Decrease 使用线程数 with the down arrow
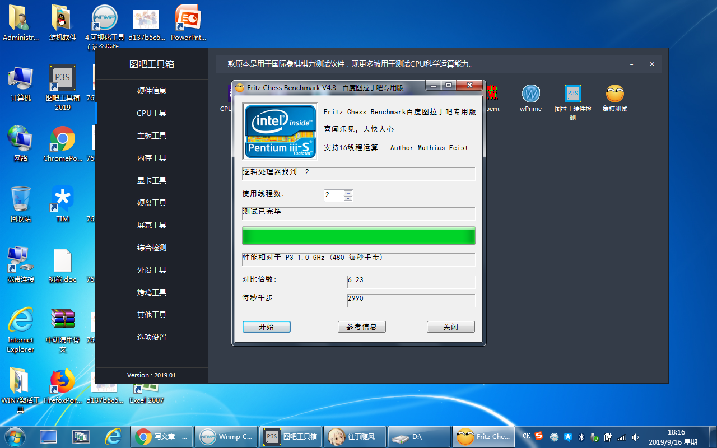 pyautogui.click(x=348, y=197)
